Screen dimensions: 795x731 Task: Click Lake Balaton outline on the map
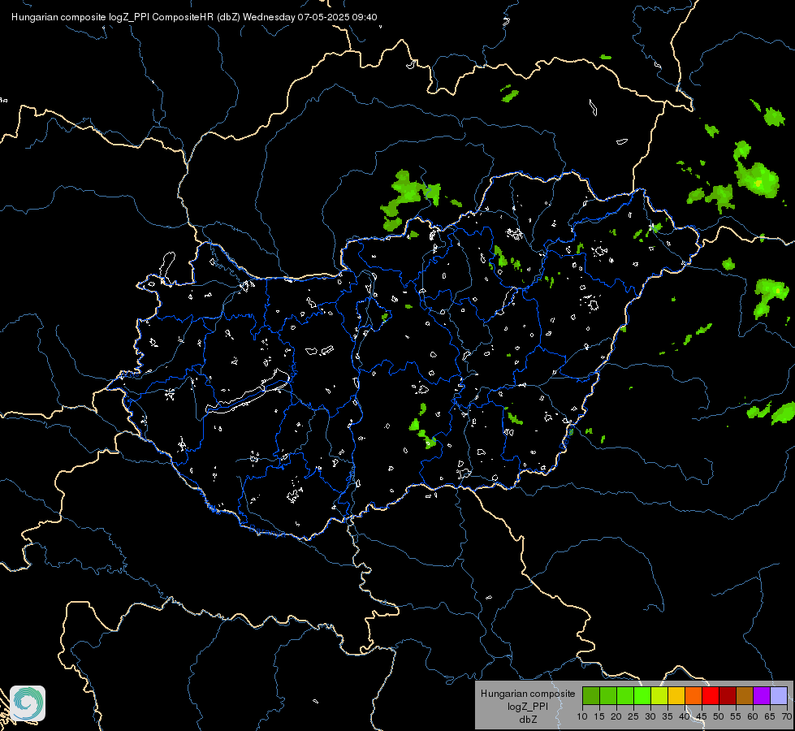click(248, 392)
